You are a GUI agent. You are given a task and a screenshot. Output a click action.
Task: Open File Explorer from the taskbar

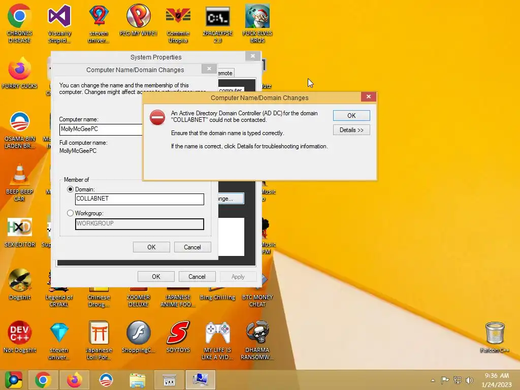tap(137, 380)
